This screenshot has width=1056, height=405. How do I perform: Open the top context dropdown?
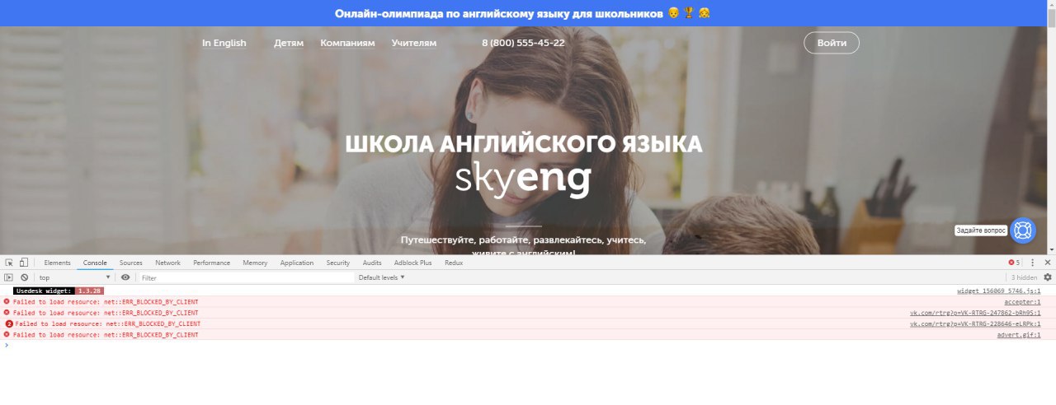(74, 277)
